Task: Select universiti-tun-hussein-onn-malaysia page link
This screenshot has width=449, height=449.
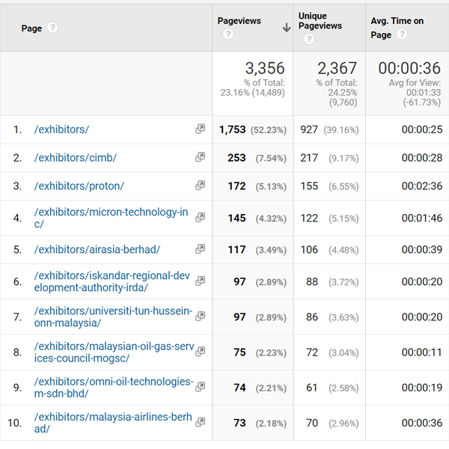Action: click(112, 317)
